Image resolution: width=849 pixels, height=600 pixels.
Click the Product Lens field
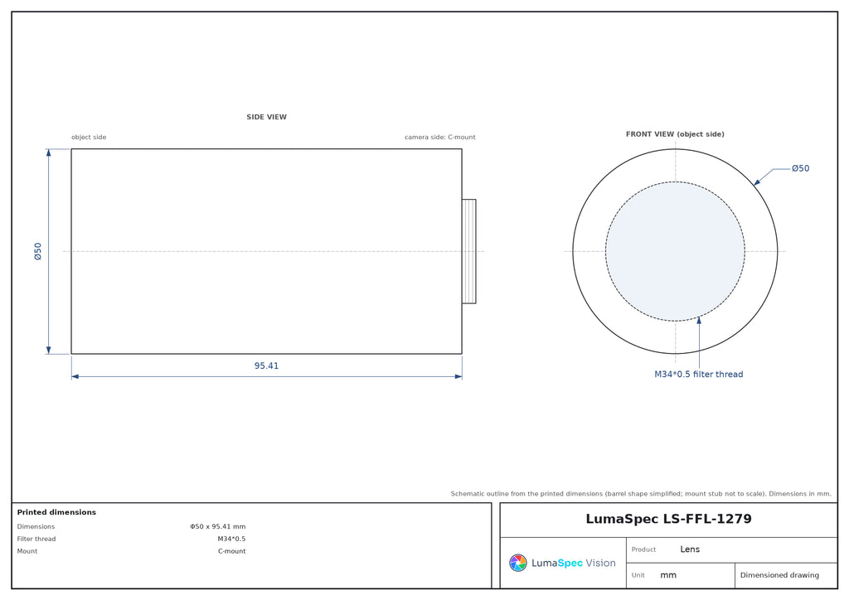pyautogui.click(x=732, y=549)
